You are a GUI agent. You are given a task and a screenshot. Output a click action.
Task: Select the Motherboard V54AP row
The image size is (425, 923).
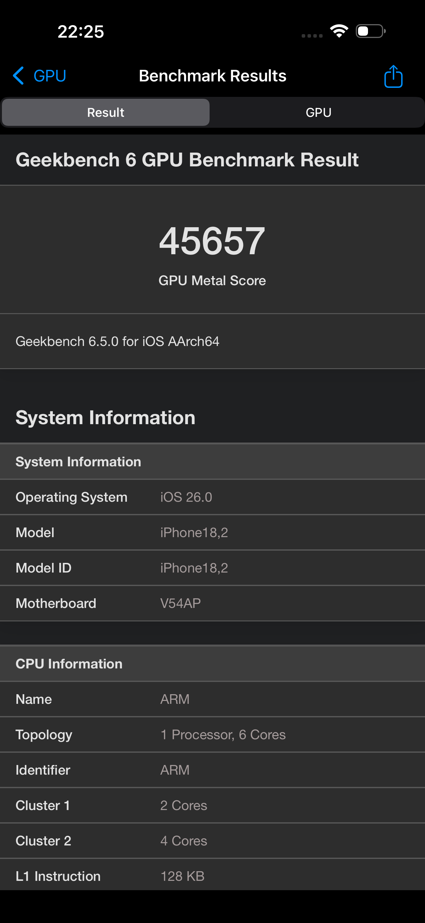coord(212,603)
